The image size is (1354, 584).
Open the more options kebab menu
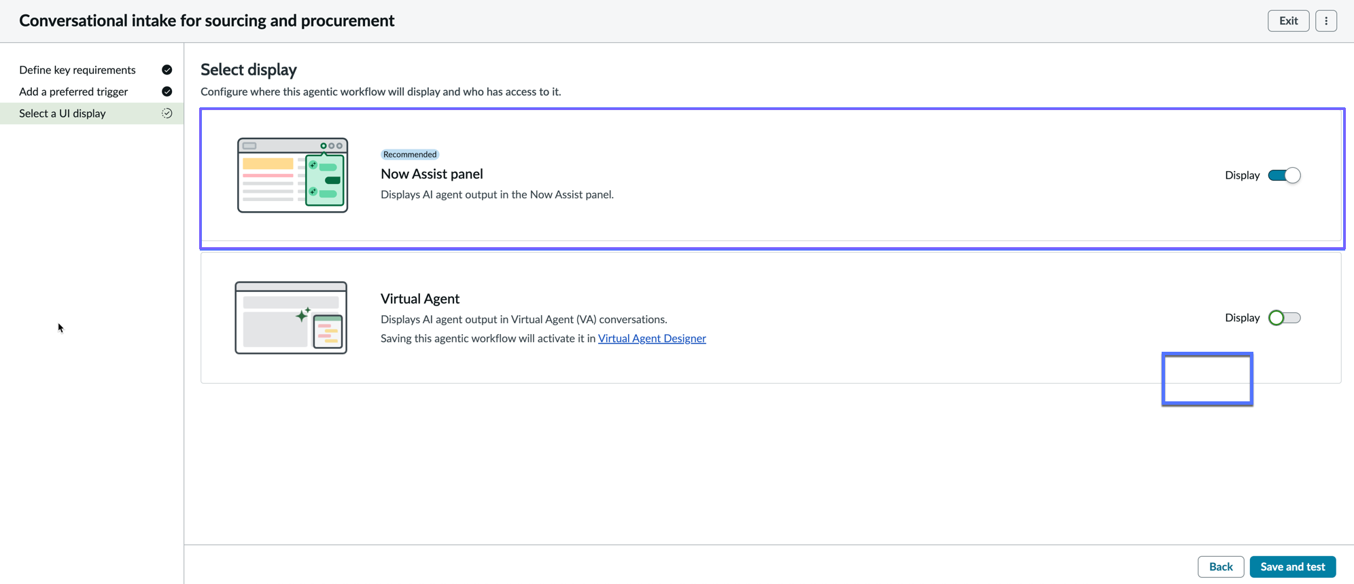[x=1325, y=21]
